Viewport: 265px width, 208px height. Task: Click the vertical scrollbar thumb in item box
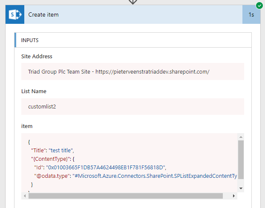pos(241,160)
